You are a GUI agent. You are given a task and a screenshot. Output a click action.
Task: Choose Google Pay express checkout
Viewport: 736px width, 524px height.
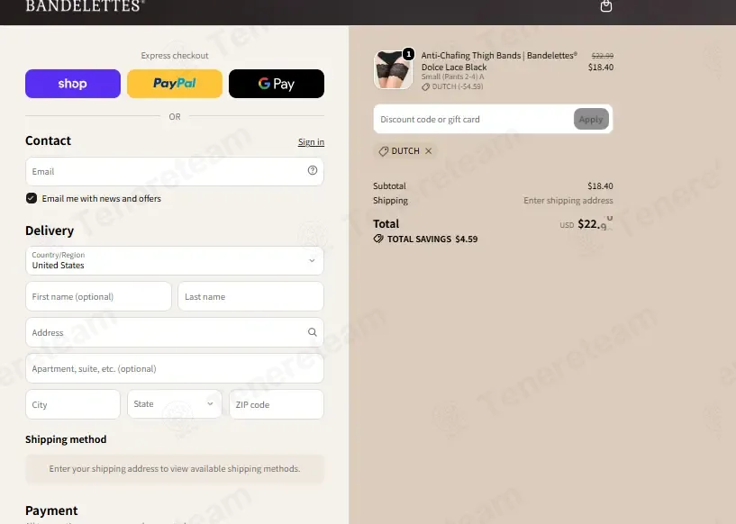(x=277, y=84)
